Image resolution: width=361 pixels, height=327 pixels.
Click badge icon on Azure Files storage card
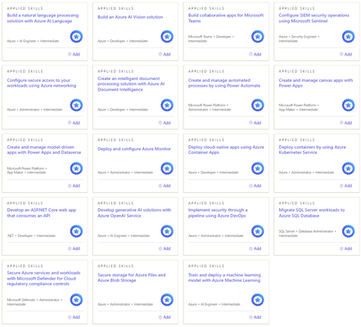167,300
